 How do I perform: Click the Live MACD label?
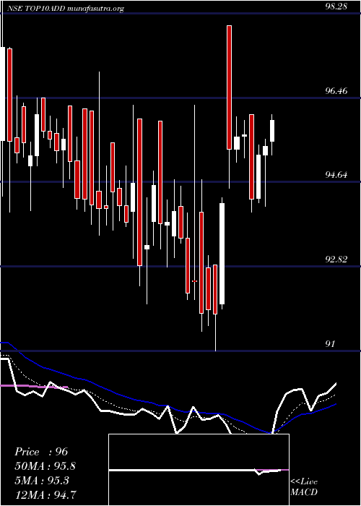click(x=304, y=486)
